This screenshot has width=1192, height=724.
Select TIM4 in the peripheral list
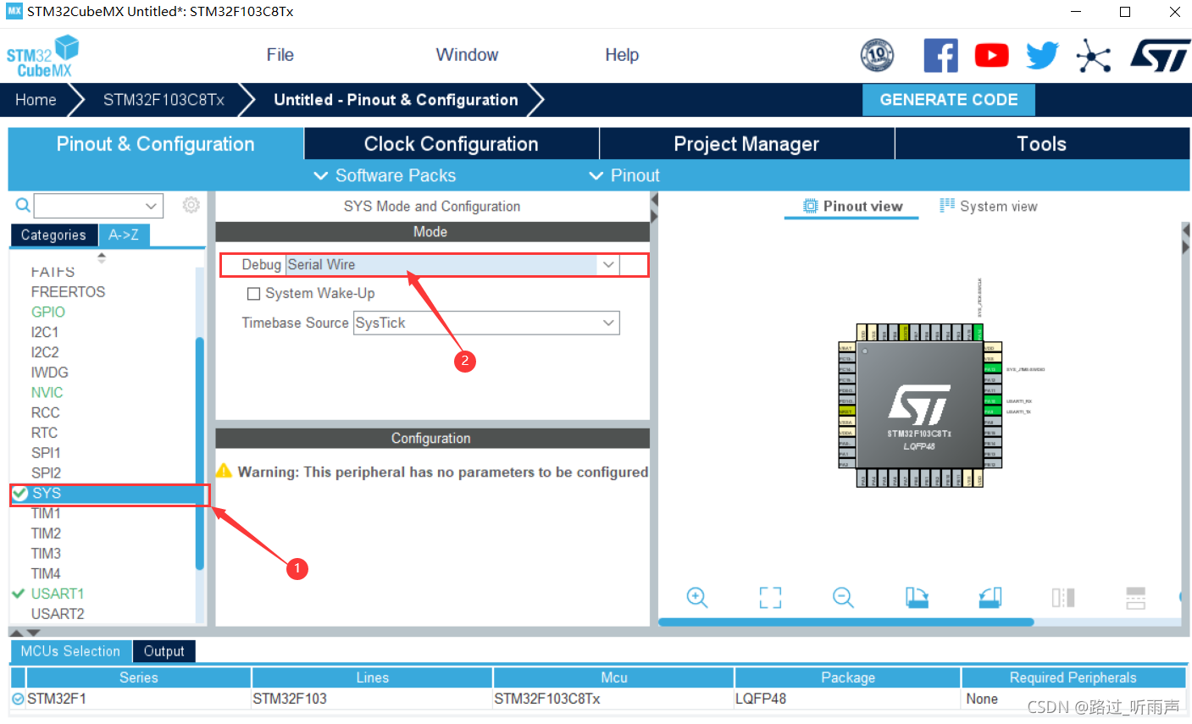[46, 574]
